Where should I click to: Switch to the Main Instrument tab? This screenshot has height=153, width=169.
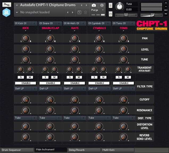[x=51, y=150]
